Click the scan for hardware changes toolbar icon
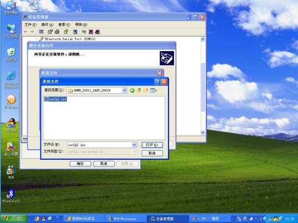This screenshot has width=298, height=223. 75,32
